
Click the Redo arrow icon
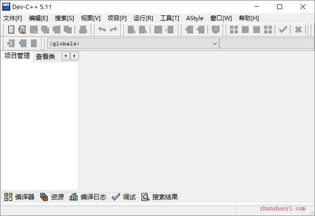coord(113,30)
